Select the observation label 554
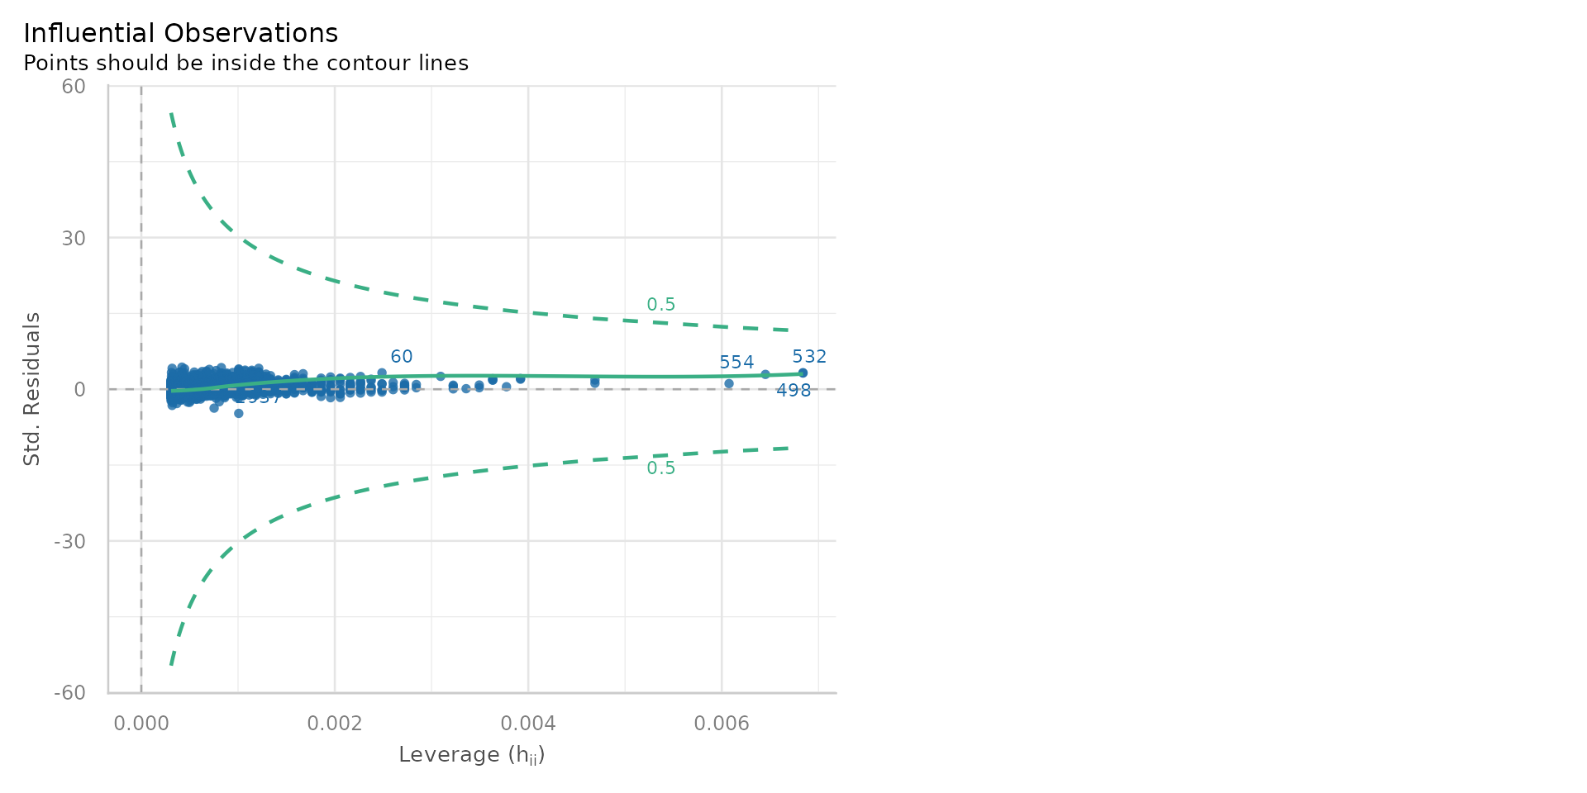 tap(736, 363)
